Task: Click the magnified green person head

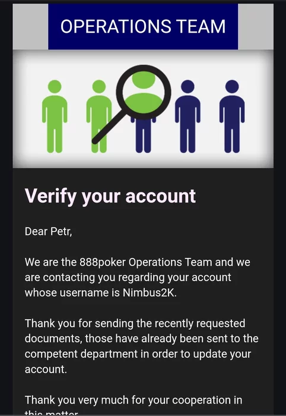Action: pos(144,78)
